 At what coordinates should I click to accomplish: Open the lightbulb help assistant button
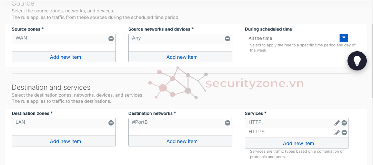(357, 61)
